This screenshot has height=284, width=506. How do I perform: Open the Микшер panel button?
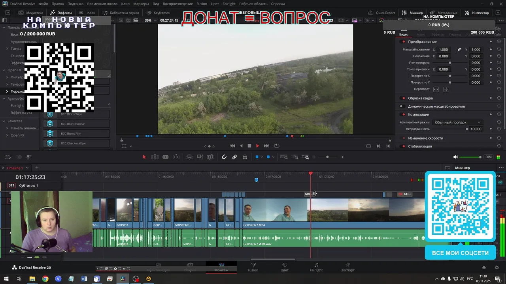coord(413,13)
